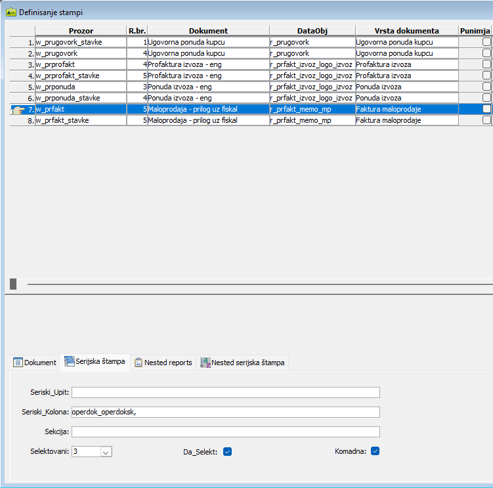The width and height of the screenshot is (493, 488).
Task: Click r_prfakt_izvoz_logo_izvoz in row 4
Action: (x=311, y=76)
